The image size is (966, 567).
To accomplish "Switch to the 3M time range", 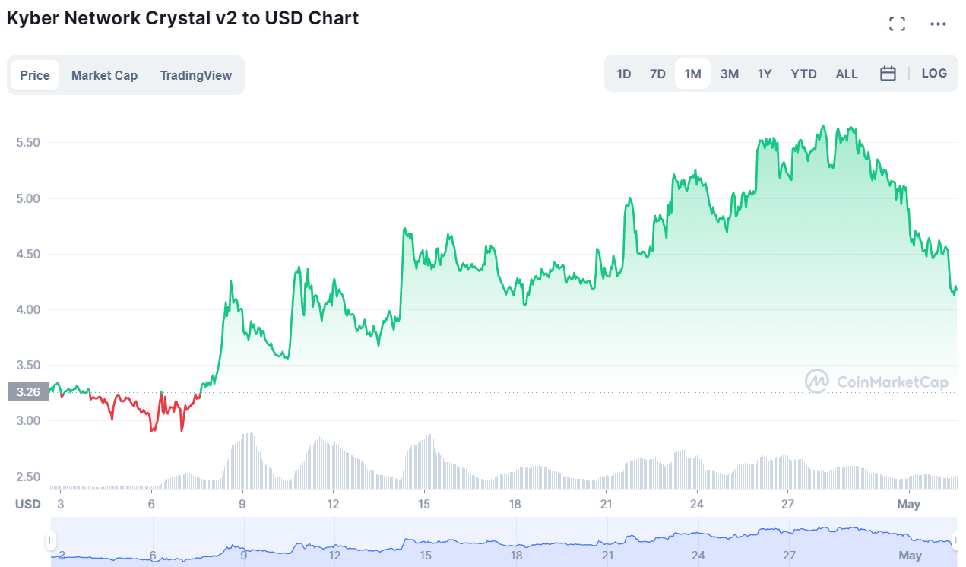I will point(729,73).
